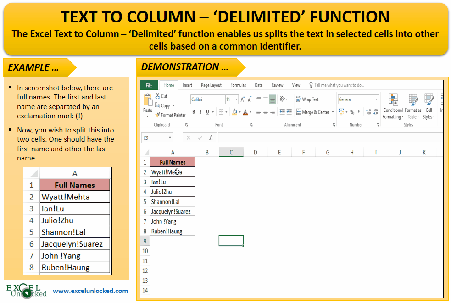
Task: Click the Accounting Number Format icon
Action: tap(341, 112)
